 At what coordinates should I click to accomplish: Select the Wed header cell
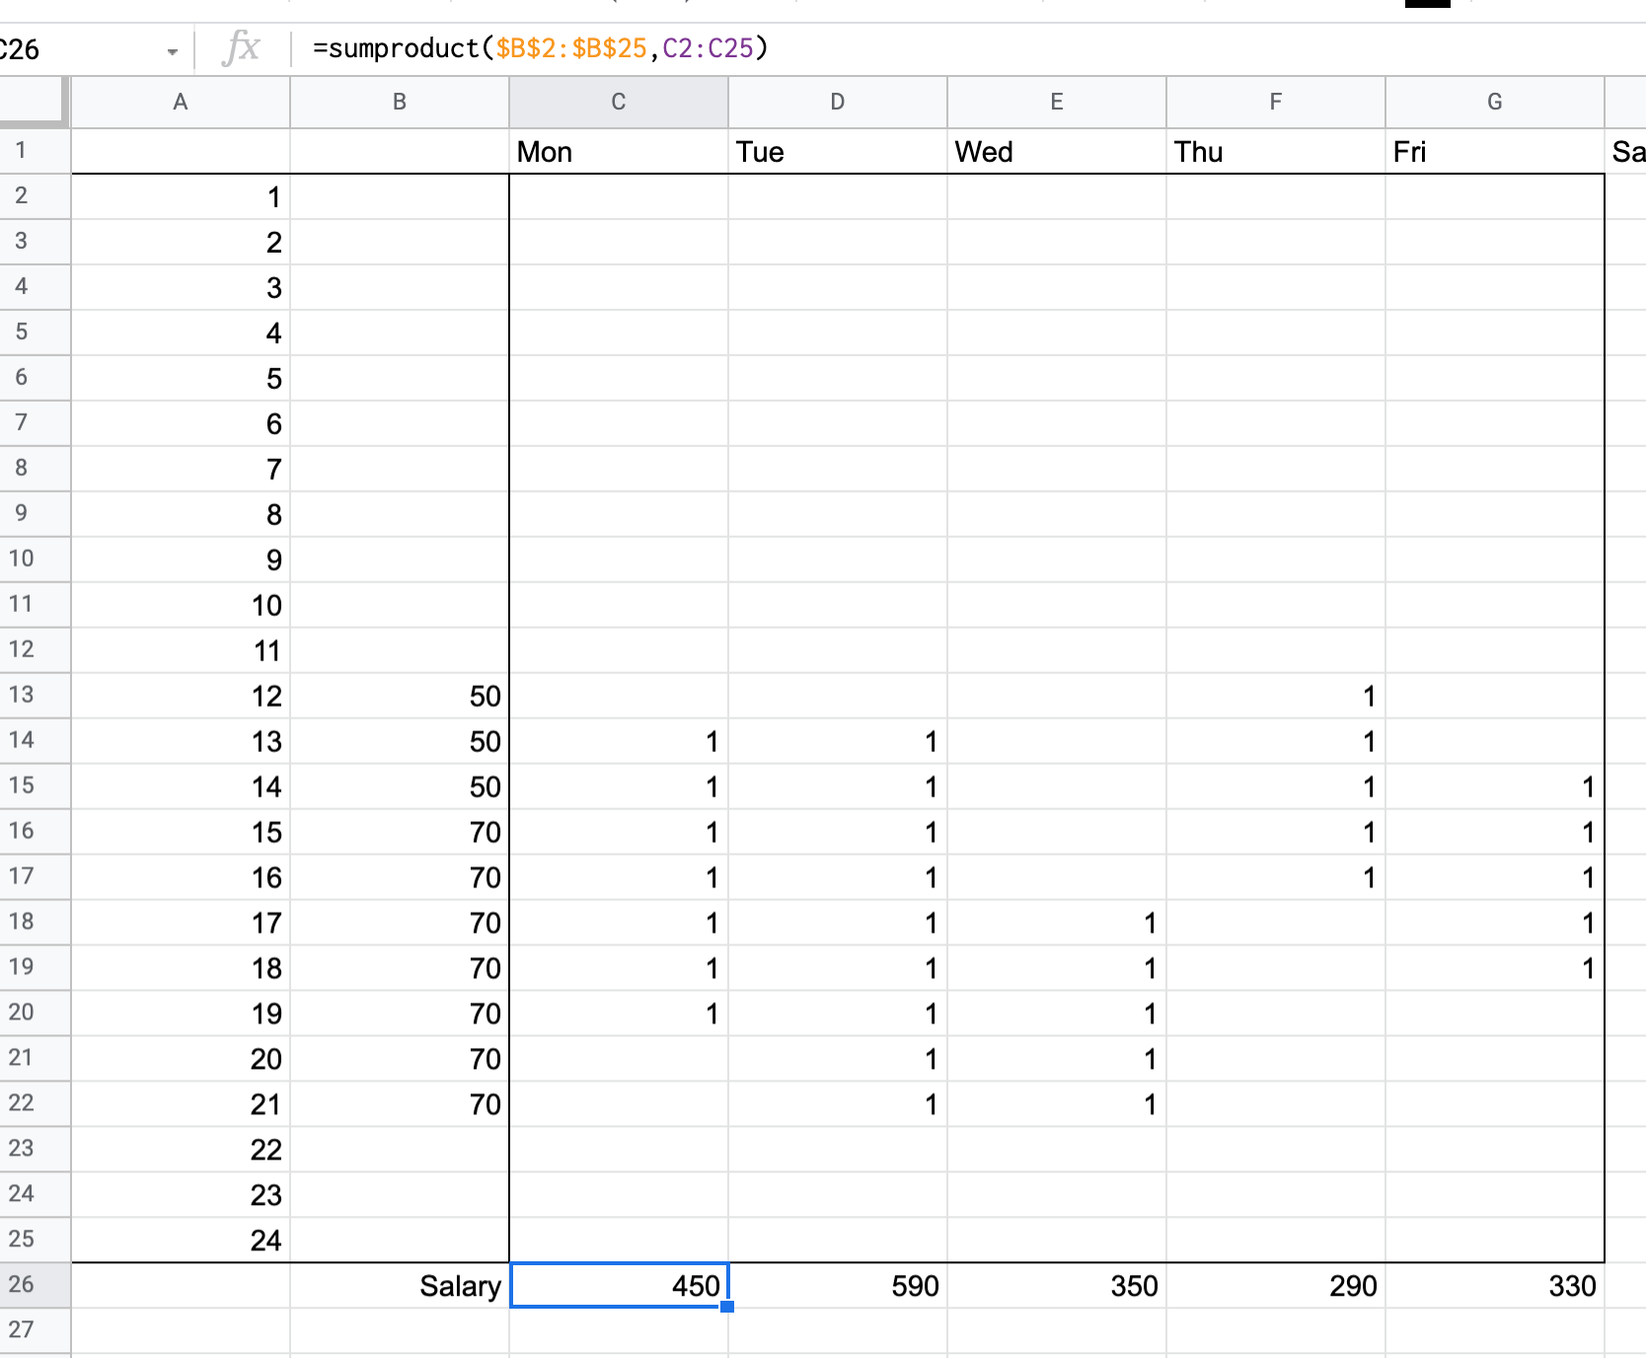click(1057, 152)
